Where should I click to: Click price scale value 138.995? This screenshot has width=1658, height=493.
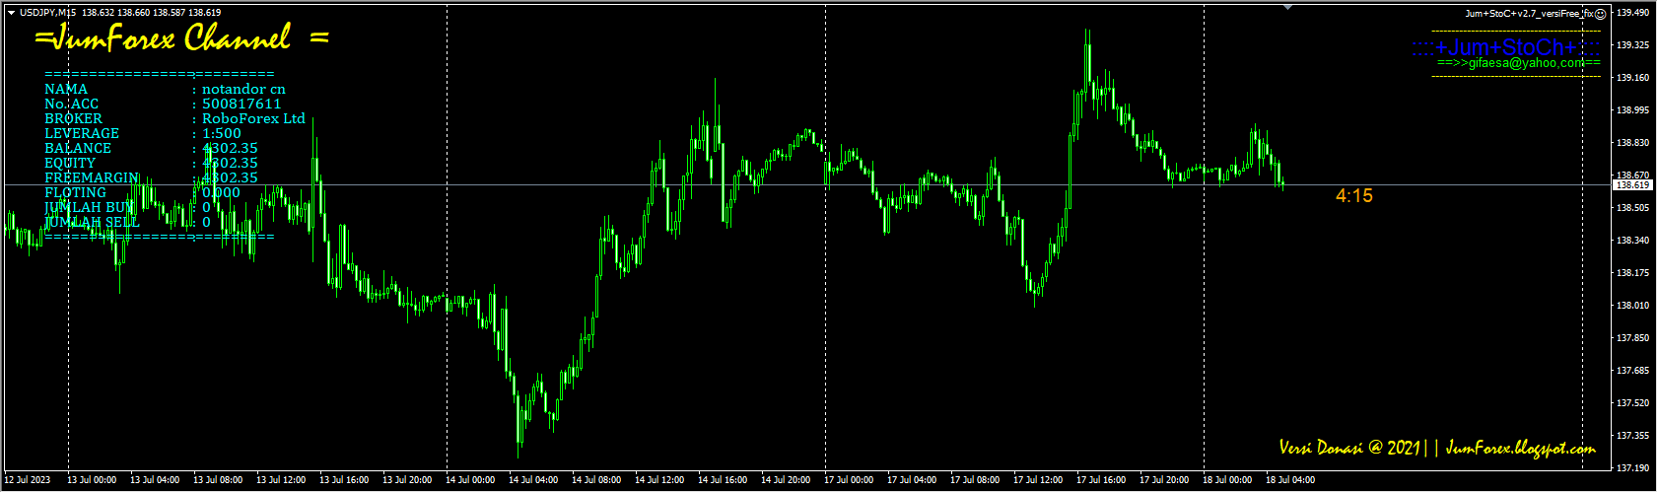pyautogui.click(x=1633, y=110)
